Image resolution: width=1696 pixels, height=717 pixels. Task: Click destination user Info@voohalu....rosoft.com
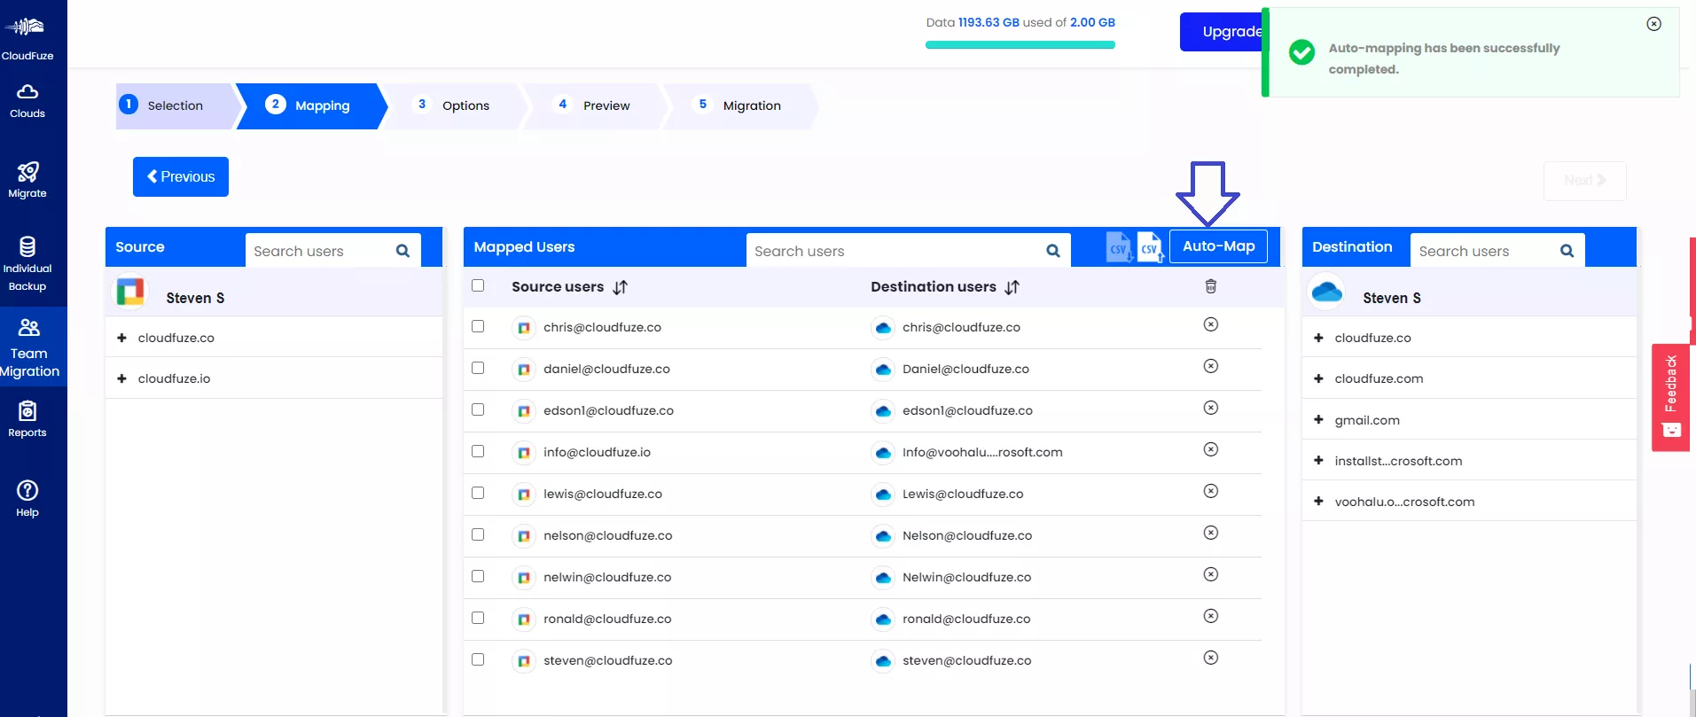click(x=982, y=452)
